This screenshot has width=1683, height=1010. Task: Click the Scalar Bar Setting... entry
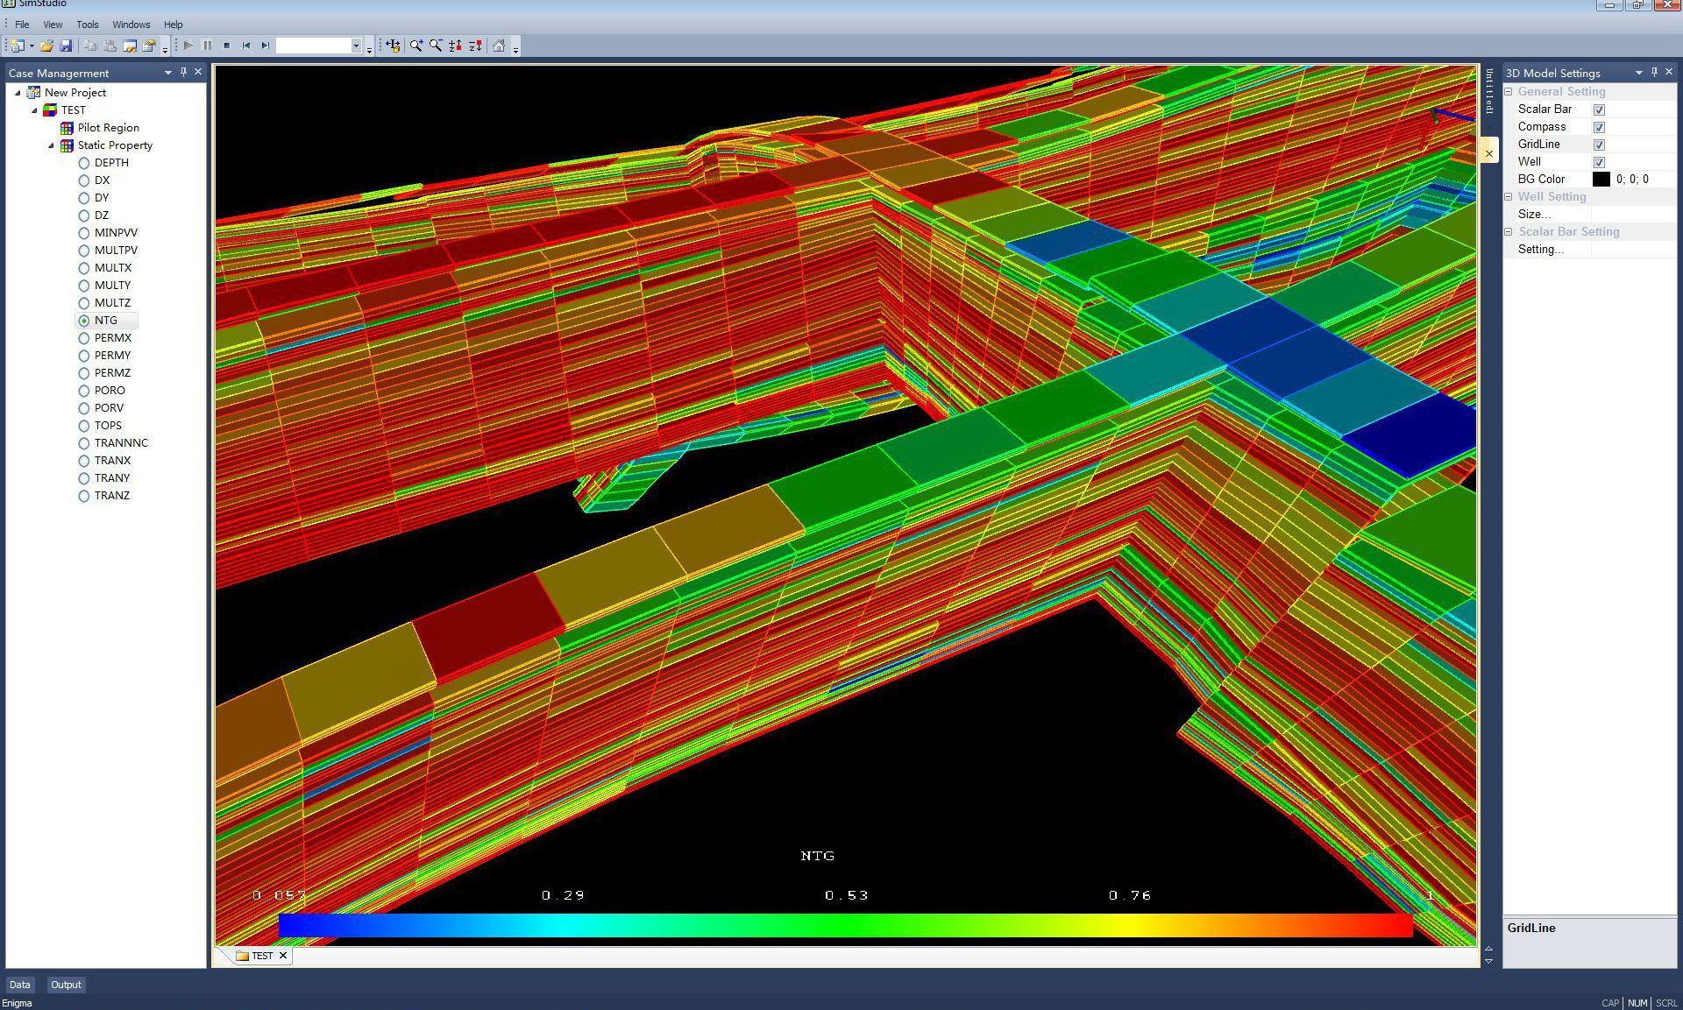point(1540,250)
